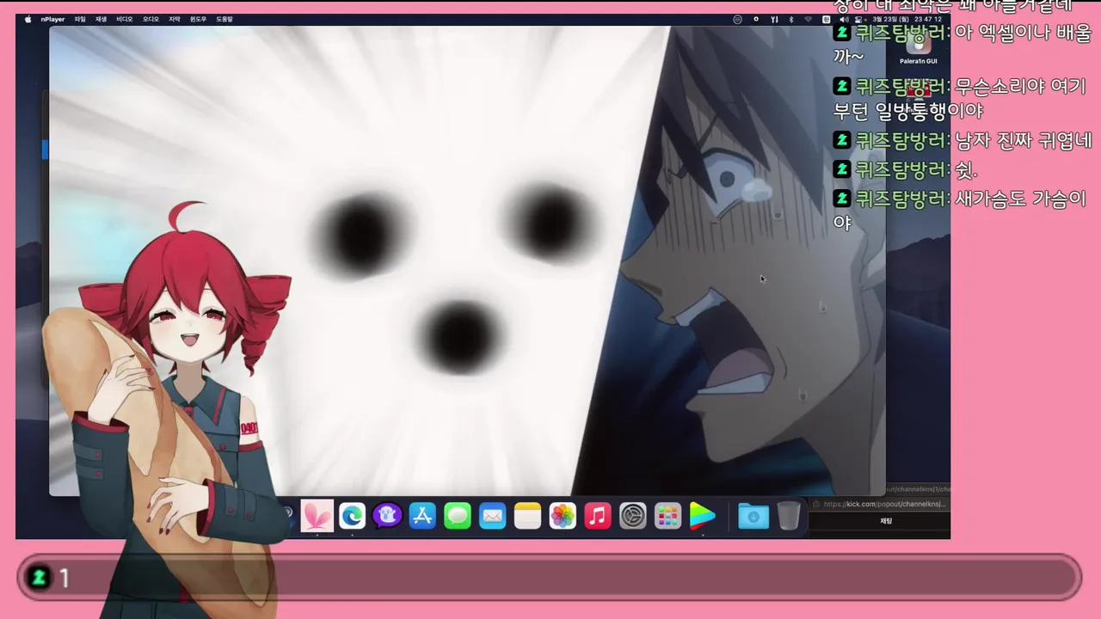Click the nPlayer video playback area
The image size is (1101, 619).
pos(467,261)
